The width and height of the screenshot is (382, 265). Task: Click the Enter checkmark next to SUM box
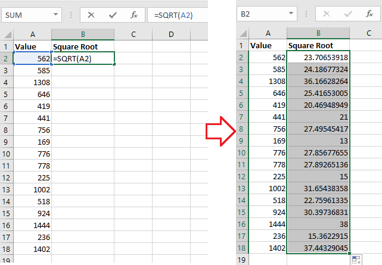[x=112, y=14]
